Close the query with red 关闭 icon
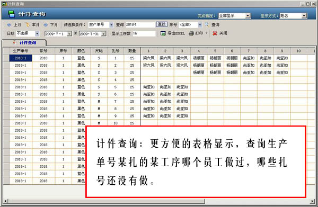This screenshot has height=207, width=318. (x=215, y=33)
